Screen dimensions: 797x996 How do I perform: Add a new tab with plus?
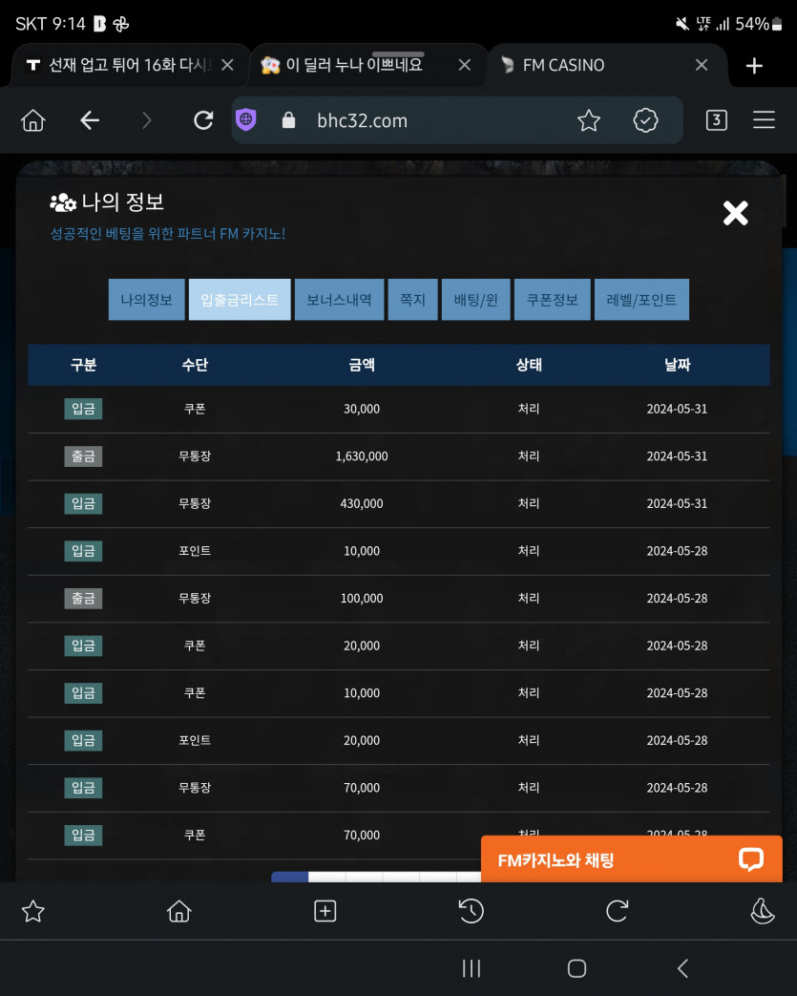[754, 66]
